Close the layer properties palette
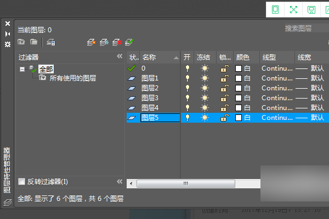 (8, 24)
